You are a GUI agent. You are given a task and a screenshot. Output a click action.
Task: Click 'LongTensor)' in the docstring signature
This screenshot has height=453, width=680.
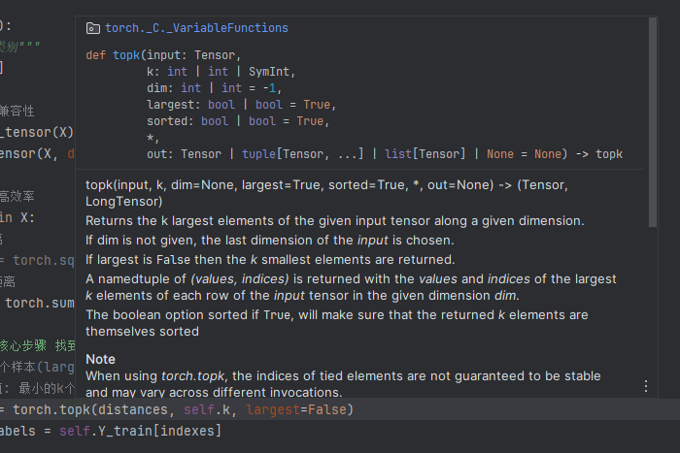pyautogui.click(x=124, y=202)
